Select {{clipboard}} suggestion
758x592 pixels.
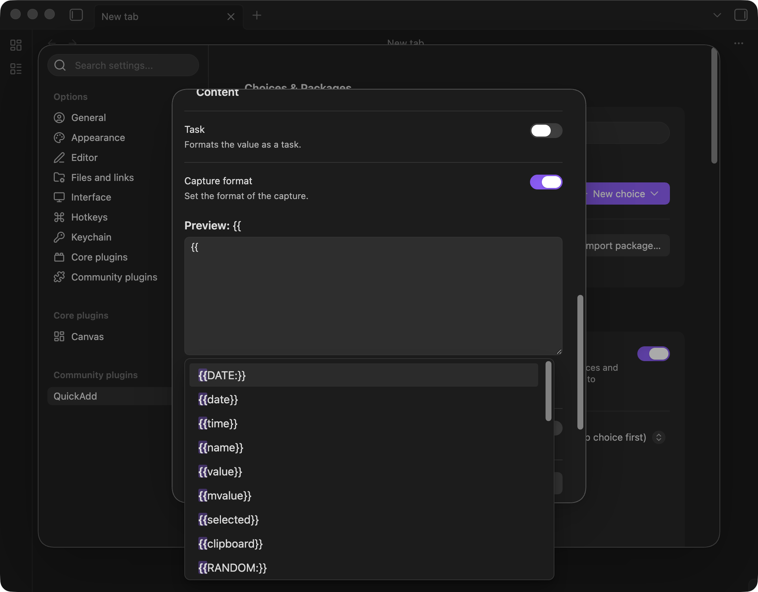364,544
